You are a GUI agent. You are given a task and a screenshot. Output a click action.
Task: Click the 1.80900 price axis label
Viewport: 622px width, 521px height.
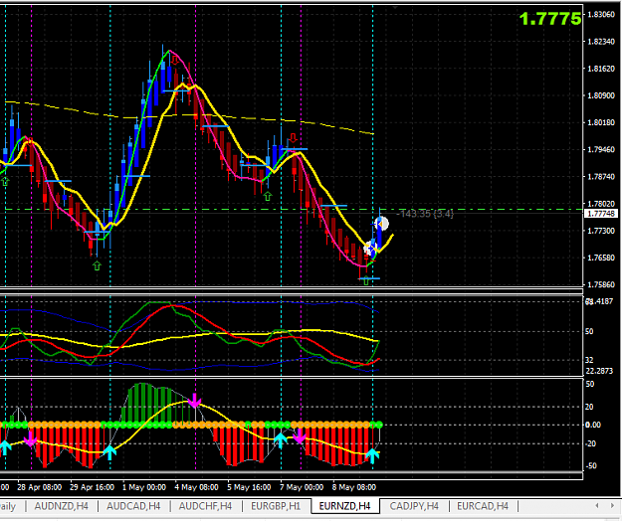pyautogui.click(x=601, y=95)
